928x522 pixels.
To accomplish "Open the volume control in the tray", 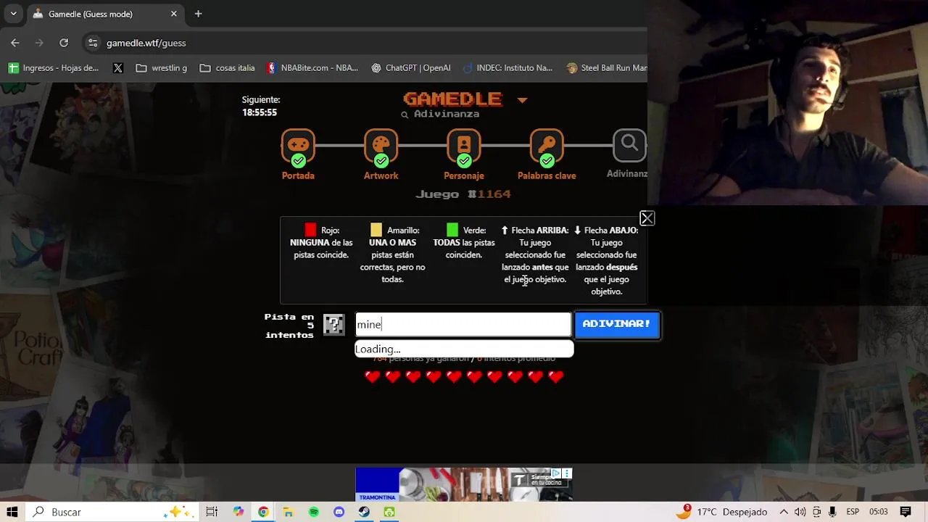I will coord(800,512).
